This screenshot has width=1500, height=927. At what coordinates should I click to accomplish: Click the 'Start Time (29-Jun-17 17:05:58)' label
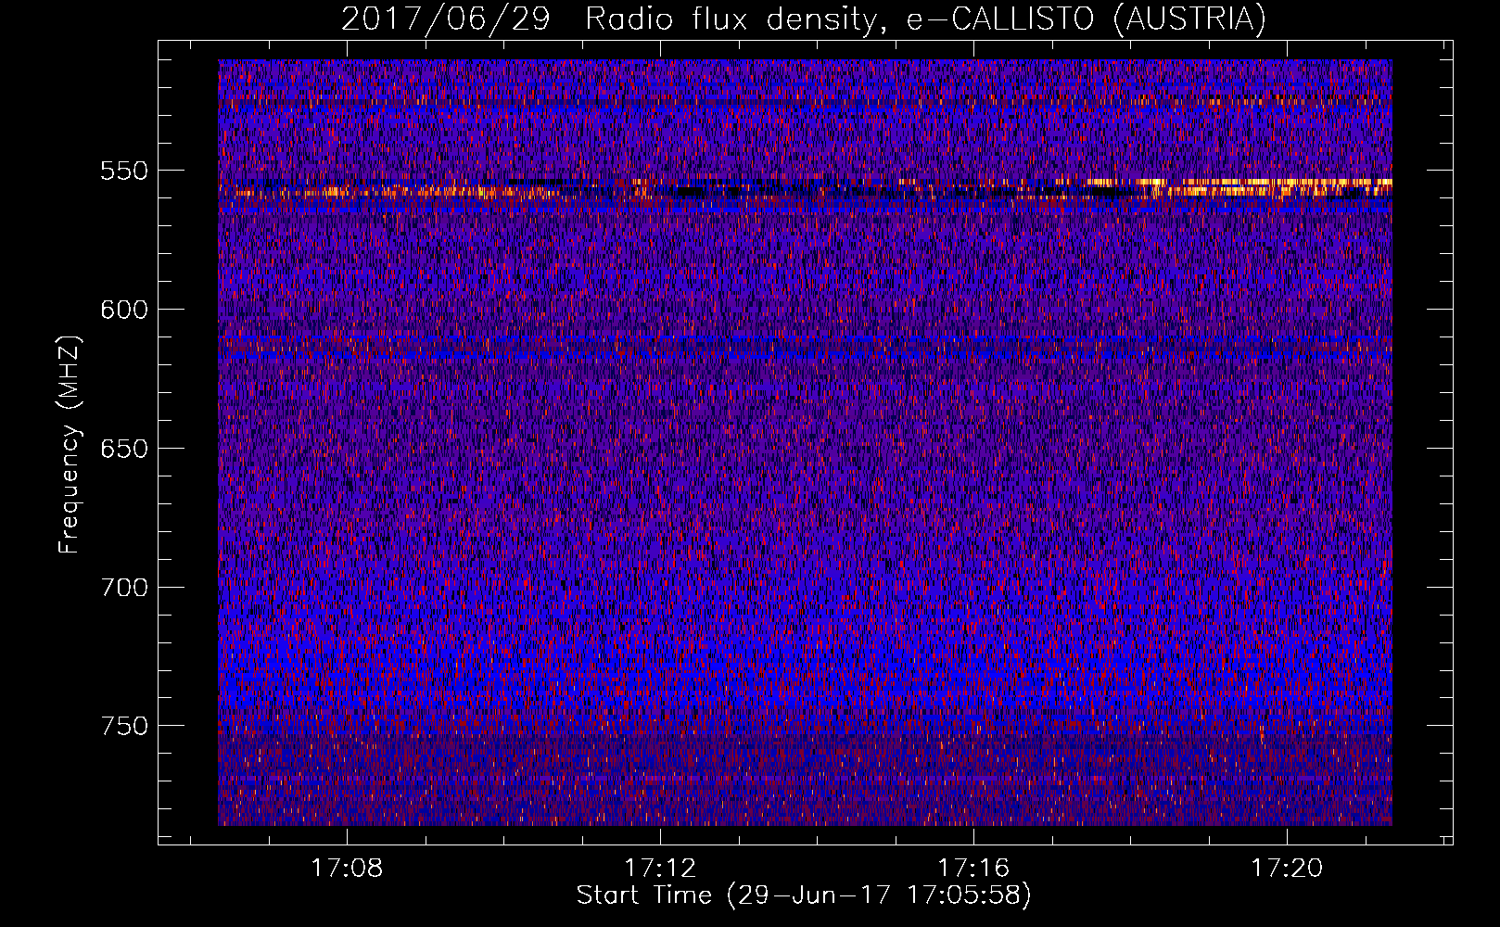[x=804, y=895]
